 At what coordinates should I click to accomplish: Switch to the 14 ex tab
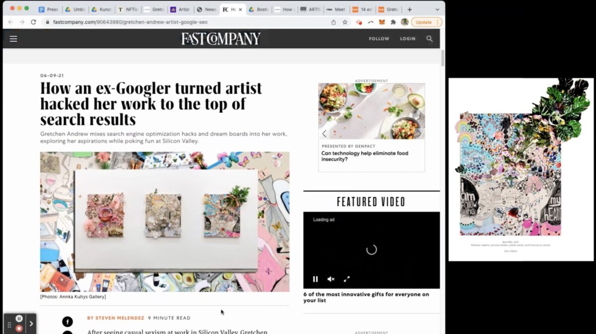[363, 9]
